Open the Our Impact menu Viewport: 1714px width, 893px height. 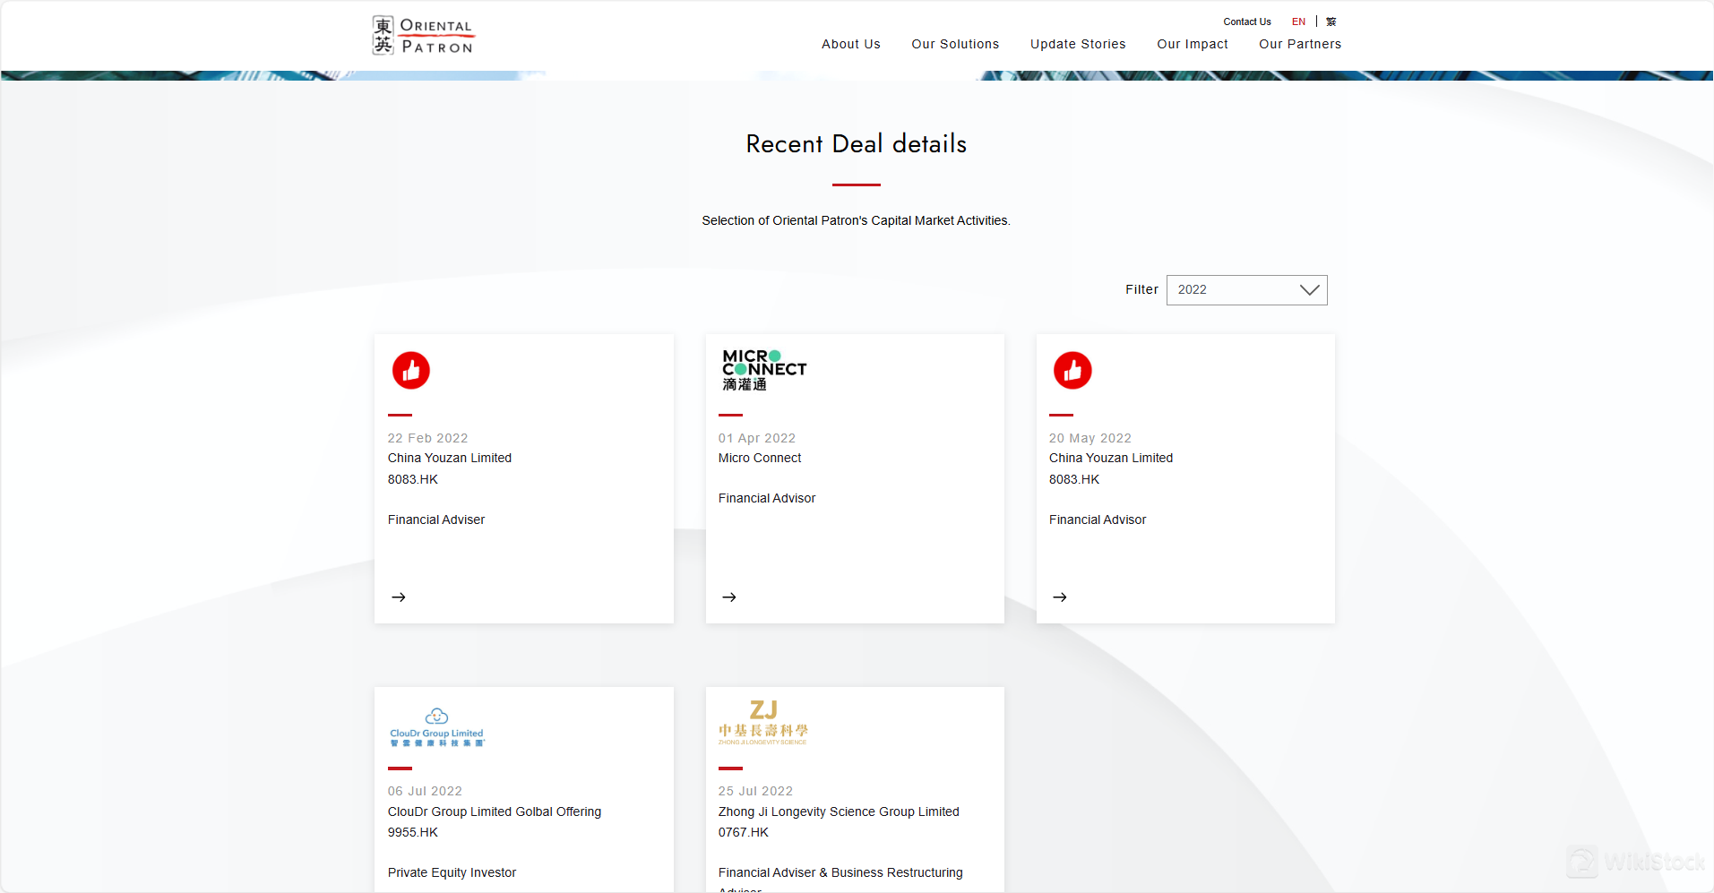(1193, 44)
